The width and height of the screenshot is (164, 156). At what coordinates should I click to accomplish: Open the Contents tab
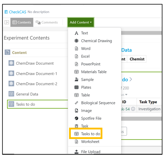[x=22, y=22]
